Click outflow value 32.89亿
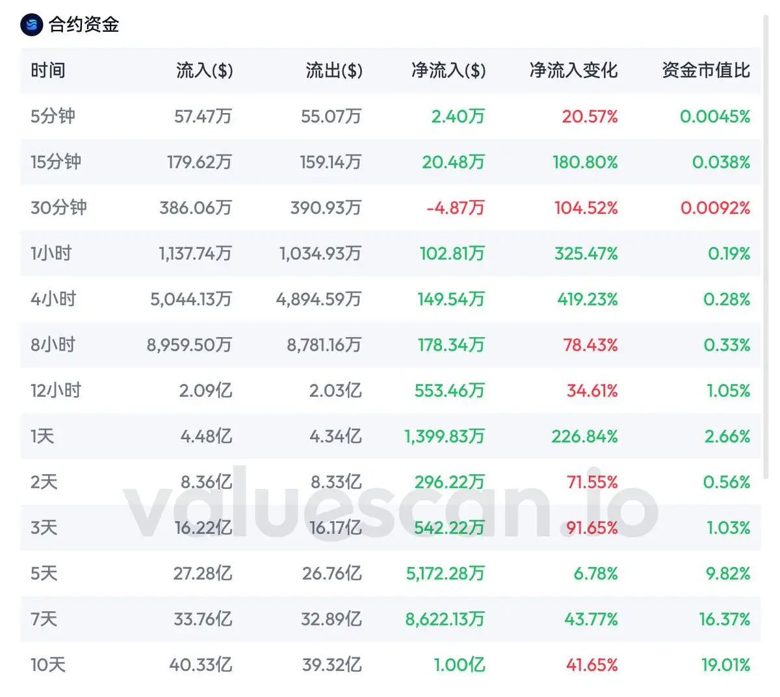 331,619
